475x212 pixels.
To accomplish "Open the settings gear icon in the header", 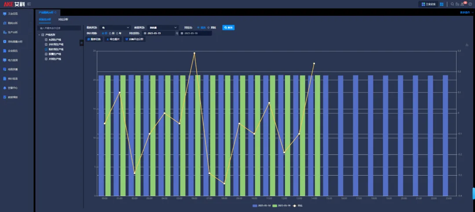I will click(x=470, y=4).
